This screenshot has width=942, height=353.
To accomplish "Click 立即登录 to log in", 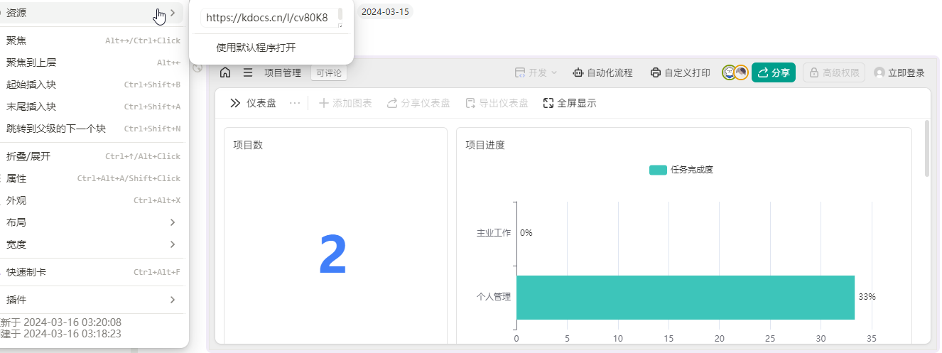I will point(899,72).
